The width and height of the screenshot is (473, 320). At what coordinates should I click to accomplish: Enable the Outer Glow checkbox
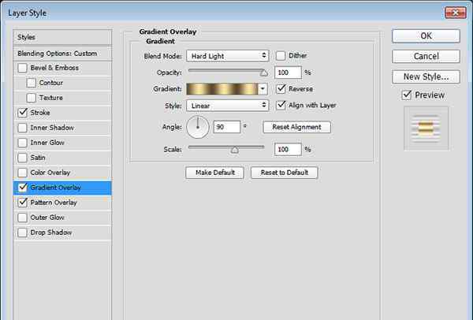[22, 218]
